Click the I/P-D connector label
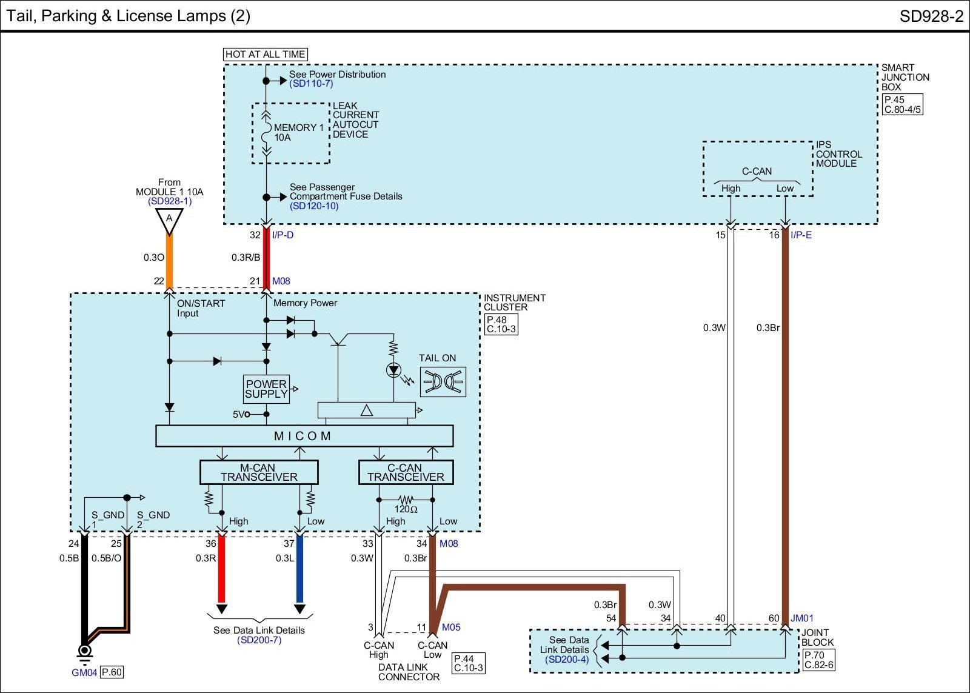 (283, 235)
